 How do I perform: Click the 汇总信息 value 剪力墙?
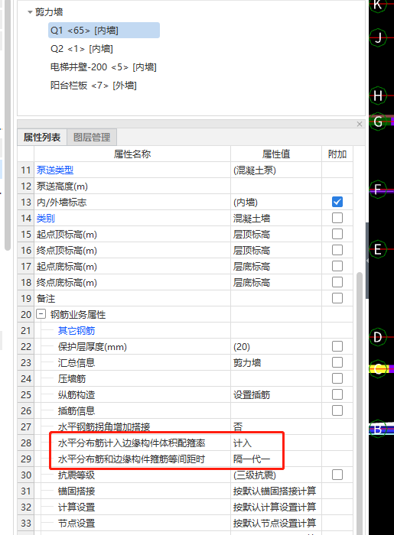point(276,362)
